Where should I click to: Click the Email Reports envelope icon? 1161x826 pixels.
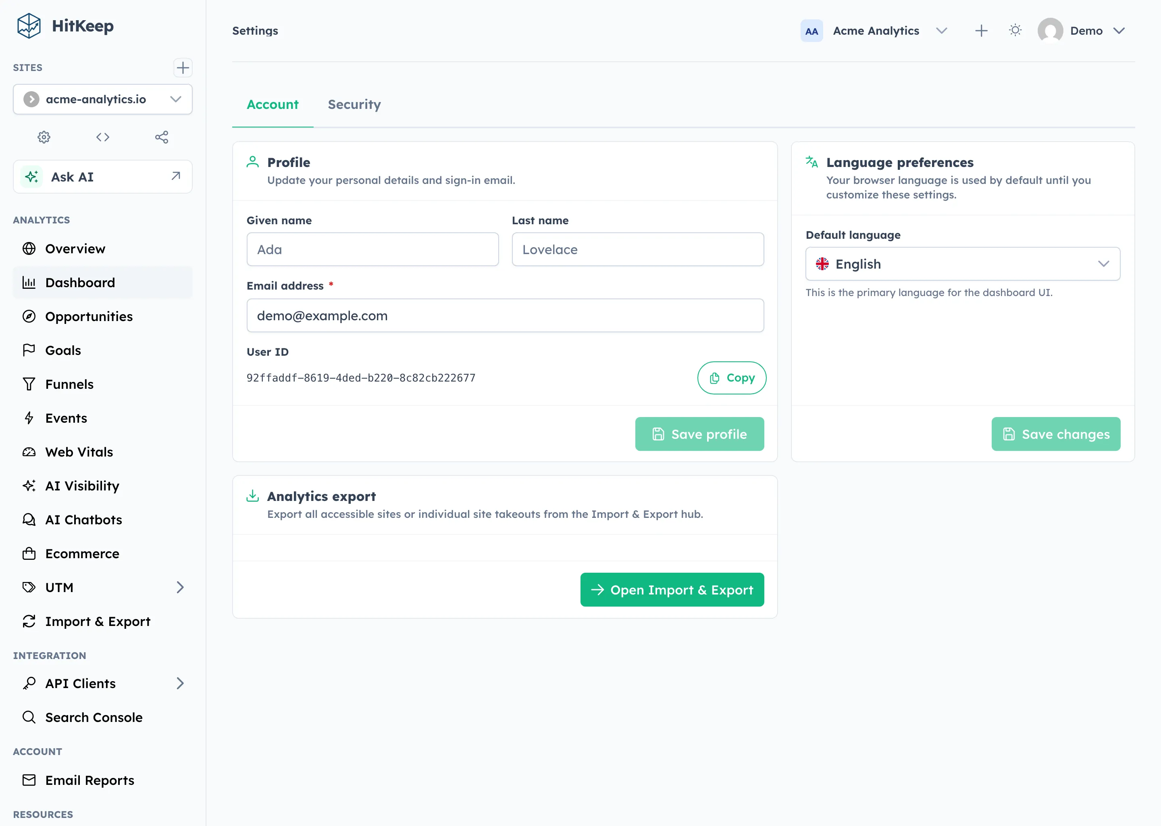pyautogui.click(x=29, y=780)
